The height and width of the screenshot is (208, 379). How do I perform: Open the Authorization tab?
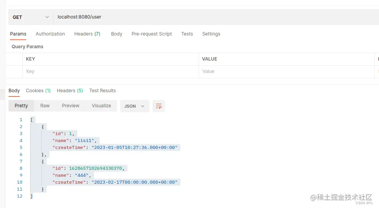coord(50,34)
